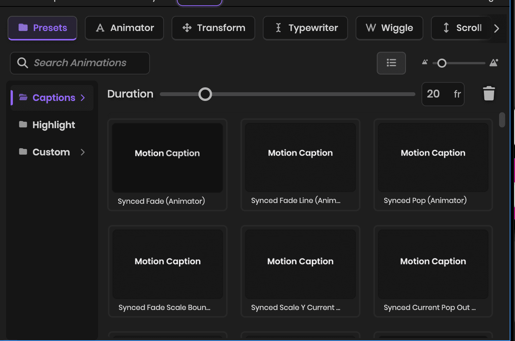Open the Custom folder
The width and height of the screenshot is (515, 341).
pyautogui.click(x=52, y=152)
